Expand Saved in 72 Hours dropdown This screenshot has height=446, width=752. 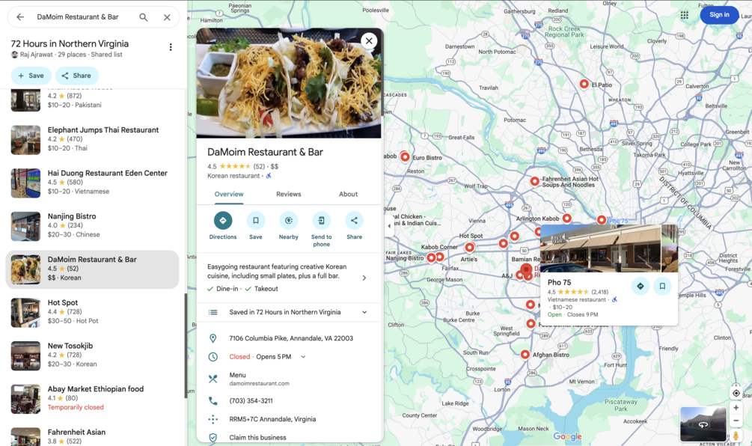(364, 312)
